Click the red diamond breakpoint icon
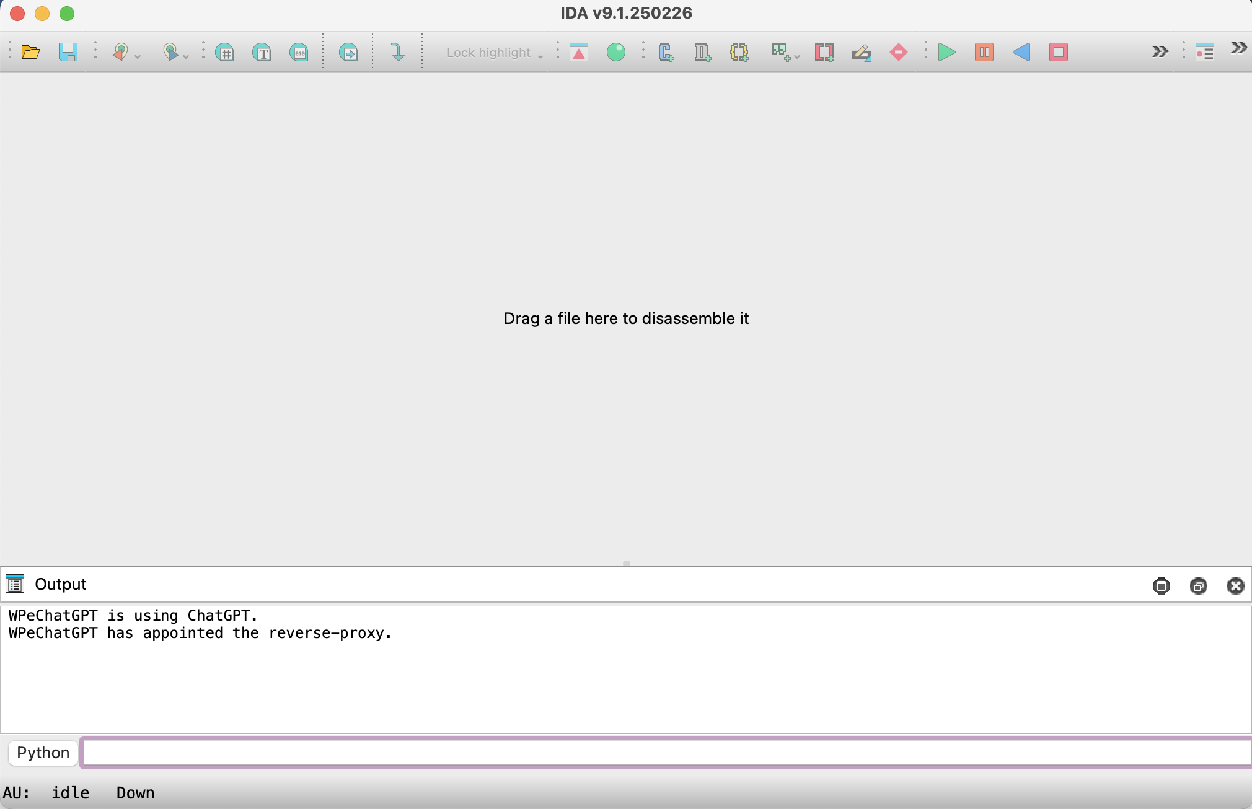The height and width of the screenshot is (809, 1252). [898, 52]
